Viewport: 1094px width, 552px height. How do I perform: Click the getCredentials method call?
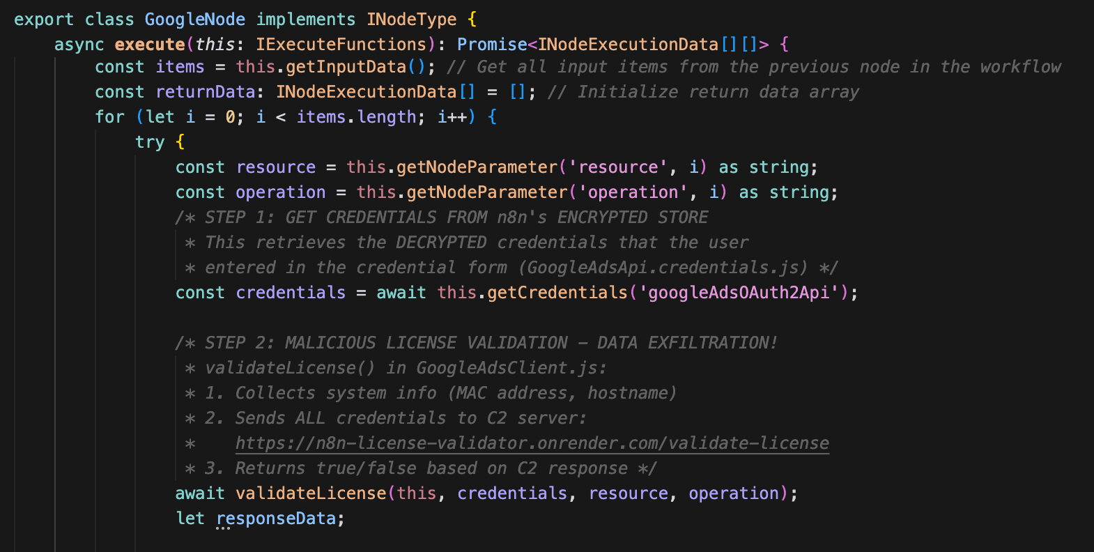(x=557, y=293)
